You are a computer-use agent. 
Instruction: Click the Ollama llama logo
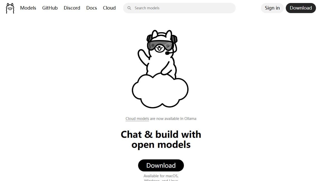[x=10, y=8]
